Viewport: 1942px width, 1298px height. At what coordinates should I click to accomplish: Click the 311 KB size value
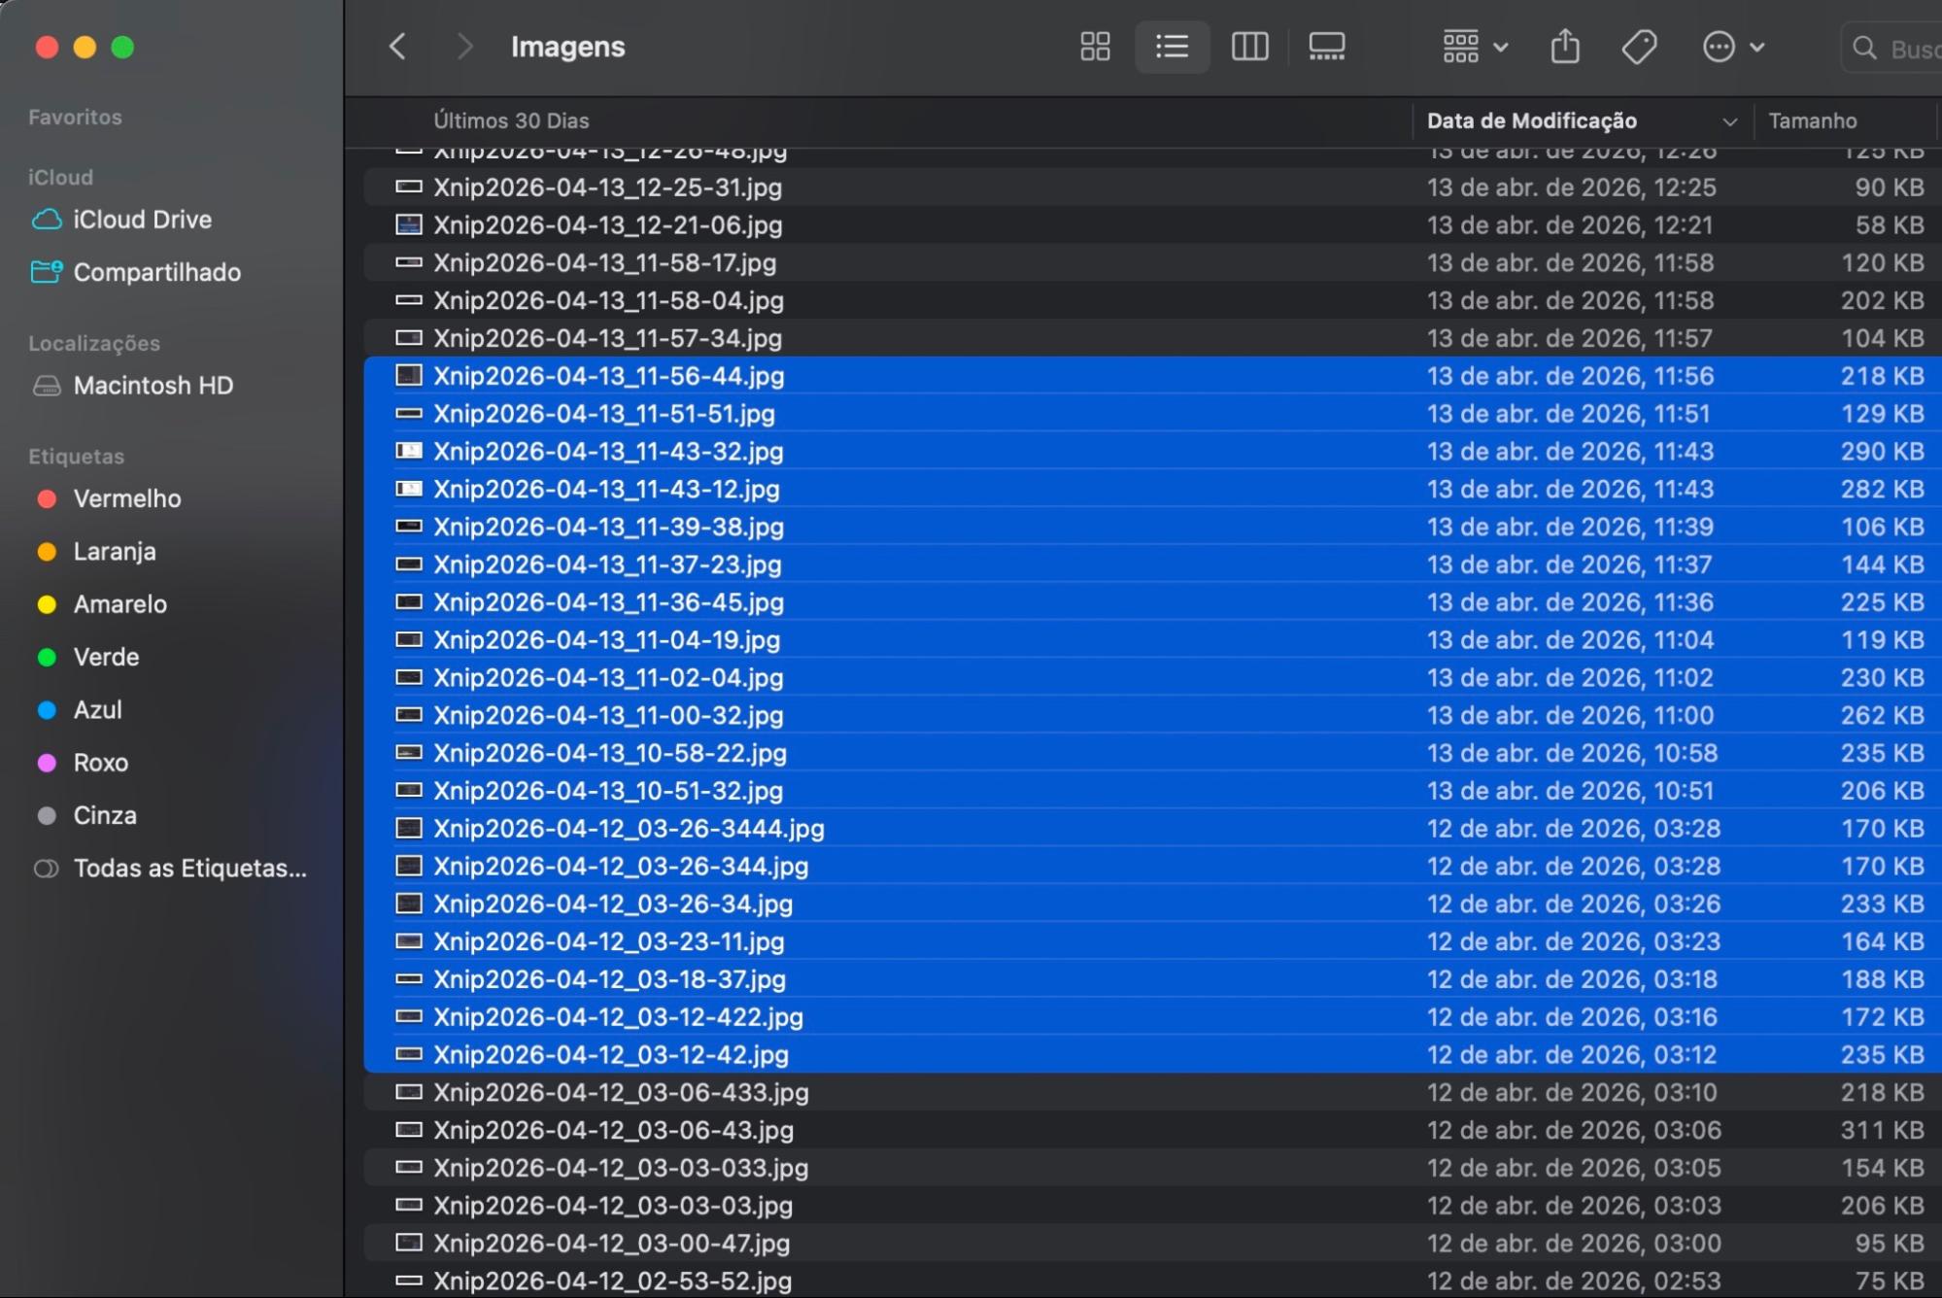coord(1883,1130)
